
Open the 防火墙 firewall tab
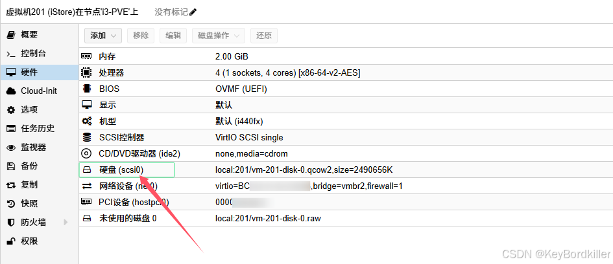39,223
